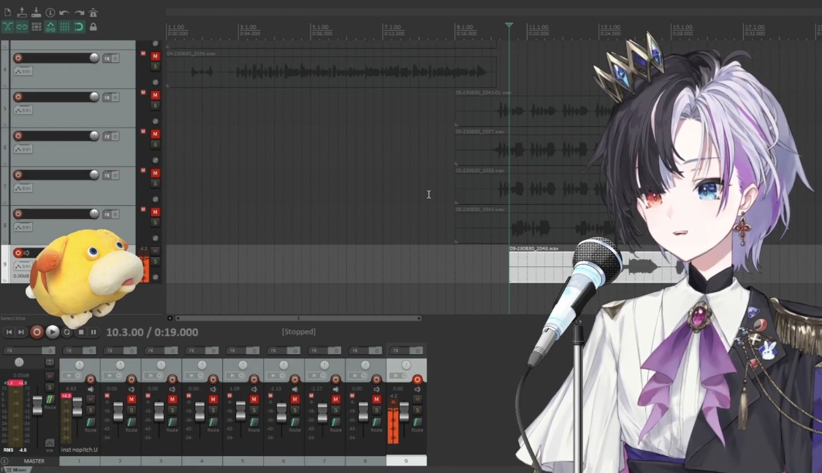Click the Open Project upload-arrow icon
Image resolution: width=822 pixels, height=473 pixels.
(x=22, y=12)
